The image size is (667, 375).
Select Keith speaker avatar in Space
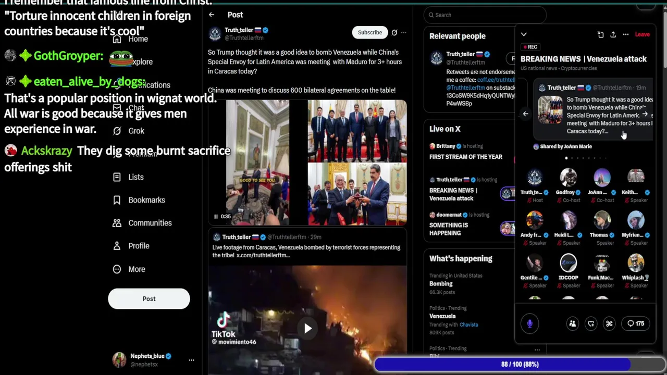click(636, 178)
